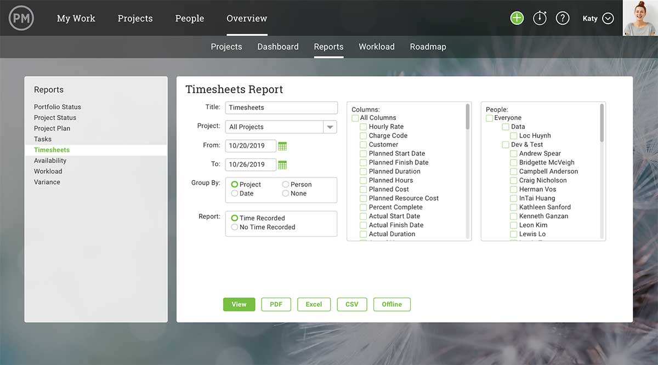This screenshot has width=658, height=365.
Task: Enable the Planned Start Date column
Action: pos(364,153)
